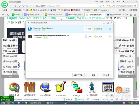The width and height of the screenshot is (139, 105).
Task: Click 清空已下载 button
Action: tap(78, 75)
